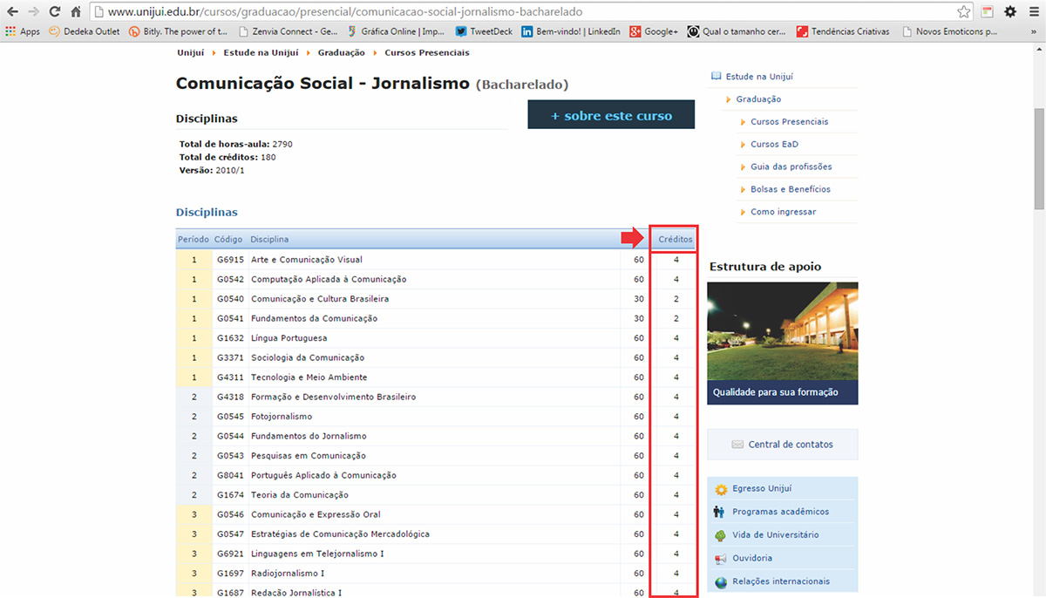Click the home icon in the toolbar
The image size is (1046, 598).
76,12
